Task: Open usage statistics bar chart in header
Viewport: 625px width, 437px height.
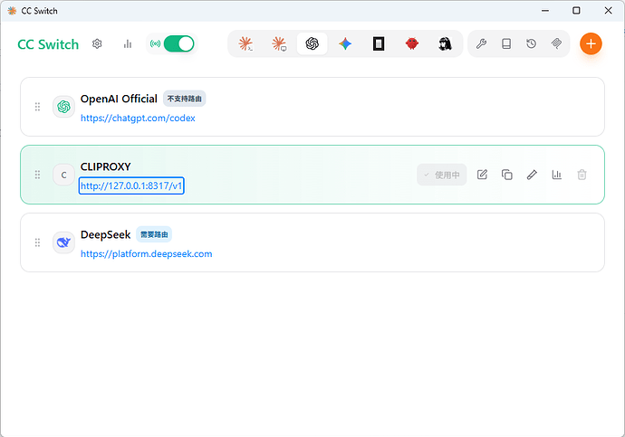Action: pyautogui.click(x=128, y=43)
